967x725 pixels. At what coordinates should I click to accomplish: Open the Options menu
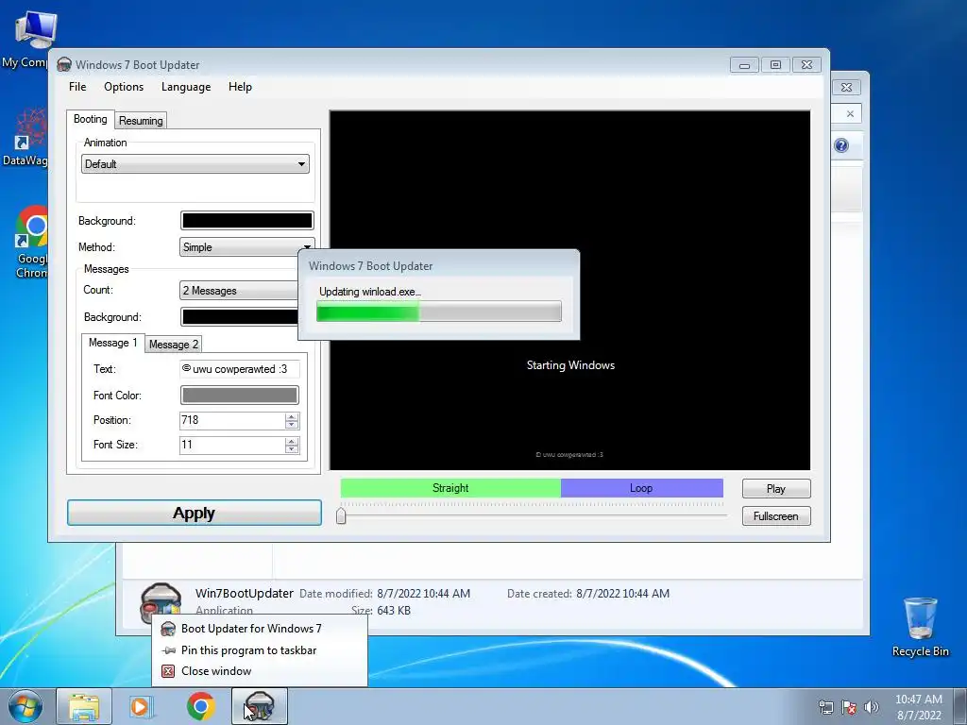pos(124,87)
